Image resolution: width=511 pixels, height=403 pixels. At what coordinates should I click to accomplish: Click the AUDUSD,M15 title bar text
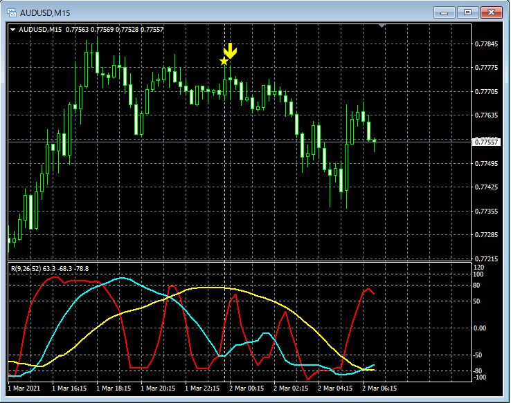click(45, 12)
